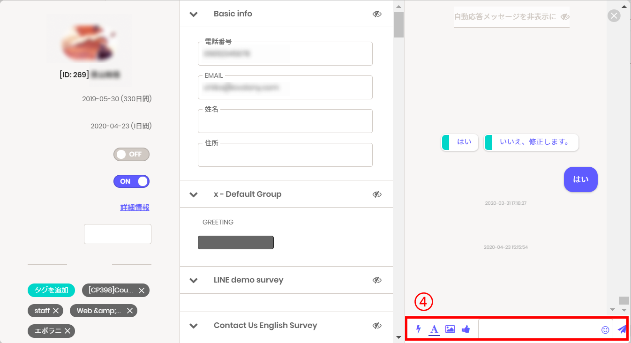
Task: Toggle visibility of Contact Us English Survey
Action: click(x=377, y=326)
